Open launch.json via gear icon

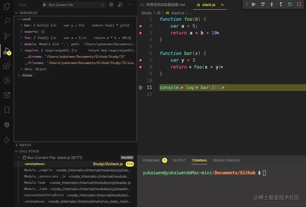click(111, 5)
